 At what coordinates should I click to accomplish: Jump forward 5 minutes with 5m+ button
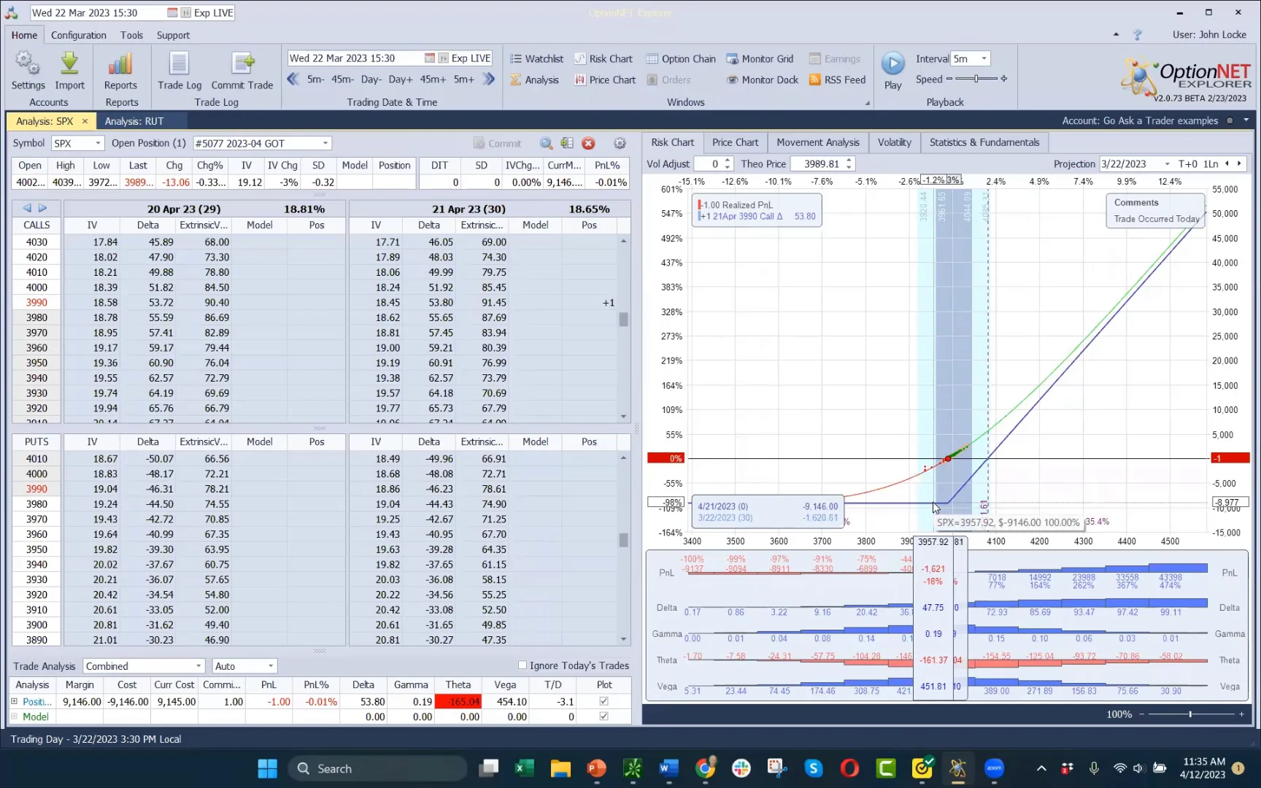(464, 79)
